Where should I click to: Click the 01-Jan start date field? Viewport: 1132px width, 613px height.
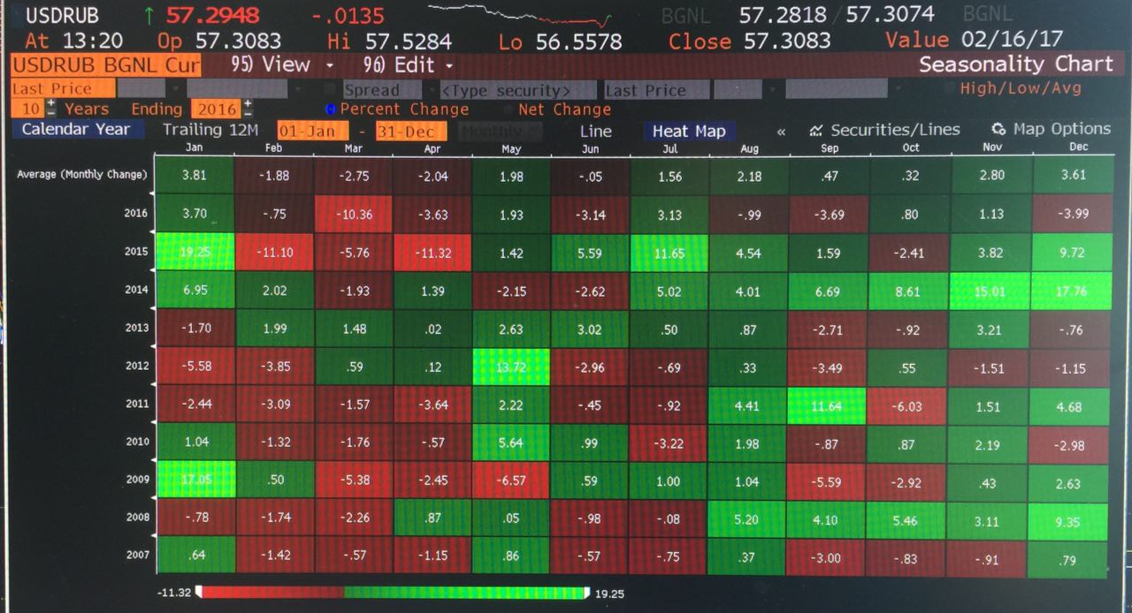(315, 130)
